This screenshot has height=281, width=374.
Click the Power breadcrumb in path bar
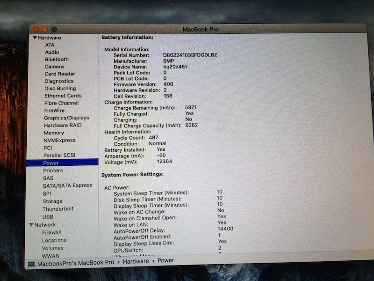click(165, 260)
